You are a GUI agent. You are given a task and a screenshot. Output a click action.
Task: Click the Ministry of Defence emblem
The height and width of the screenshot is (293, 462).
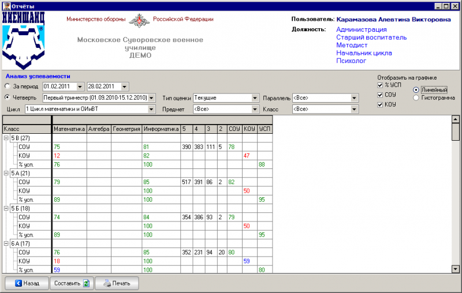click(x=139, y=20)
